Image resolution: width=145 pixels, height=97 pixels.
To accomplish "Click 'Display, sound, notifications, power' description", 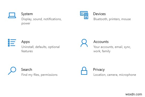I will [41, 21].
